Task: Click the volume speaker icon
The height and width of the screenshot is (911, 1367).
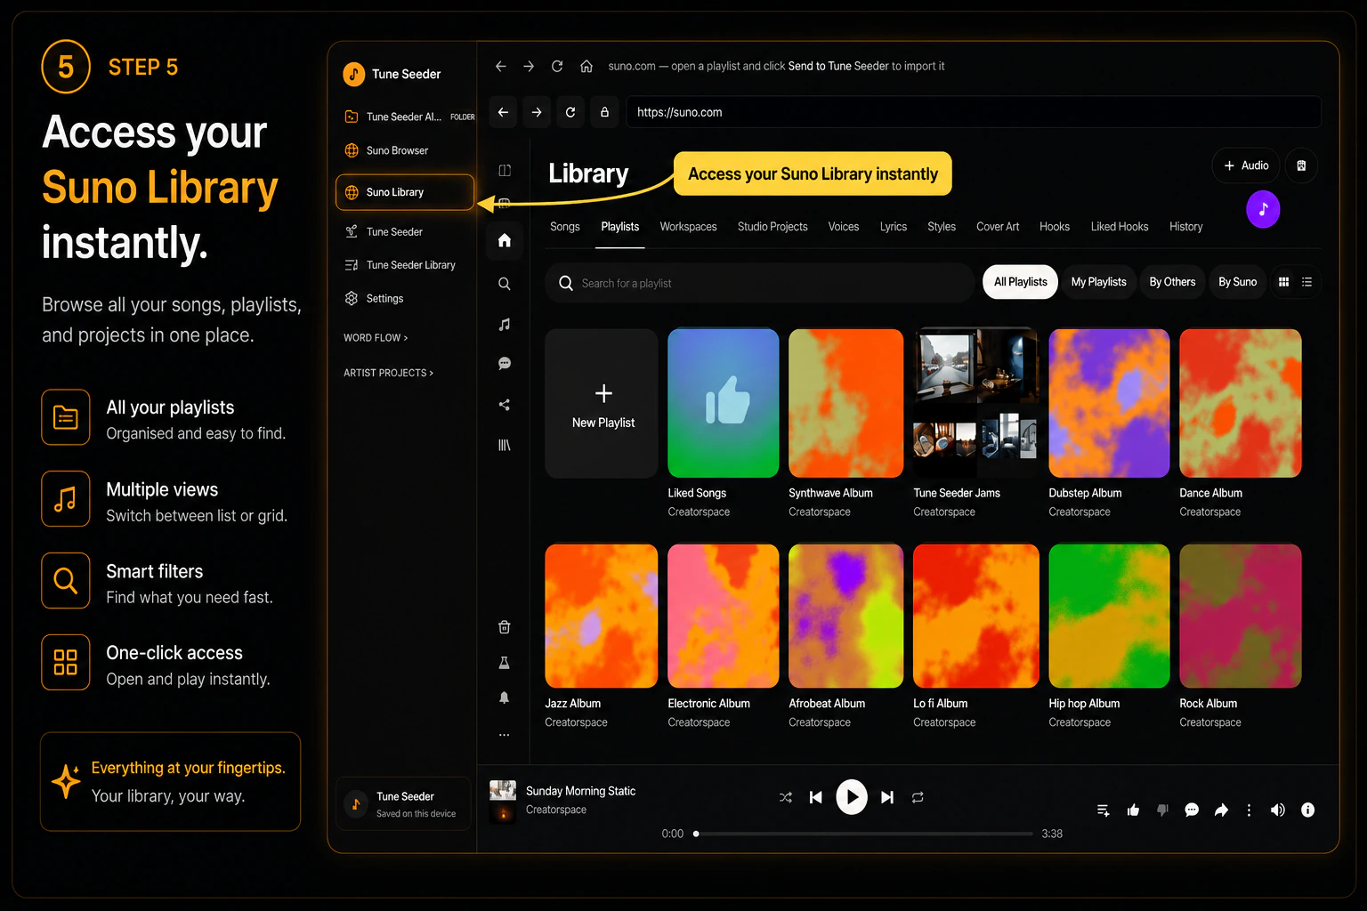Action: [1277, 810]
